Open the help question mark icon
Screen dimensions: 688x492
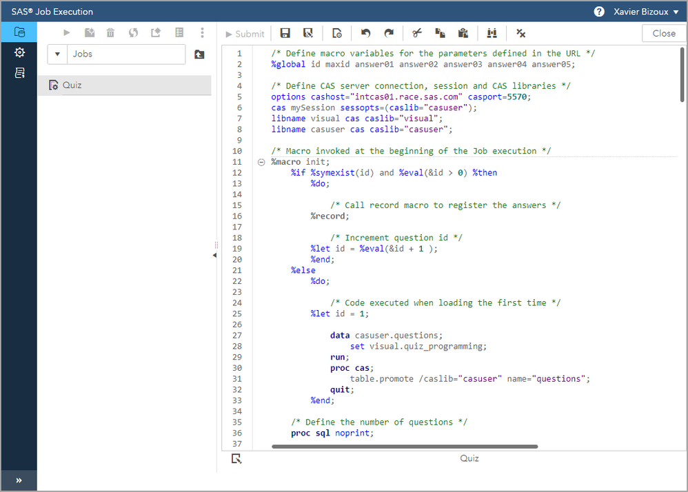599,12
